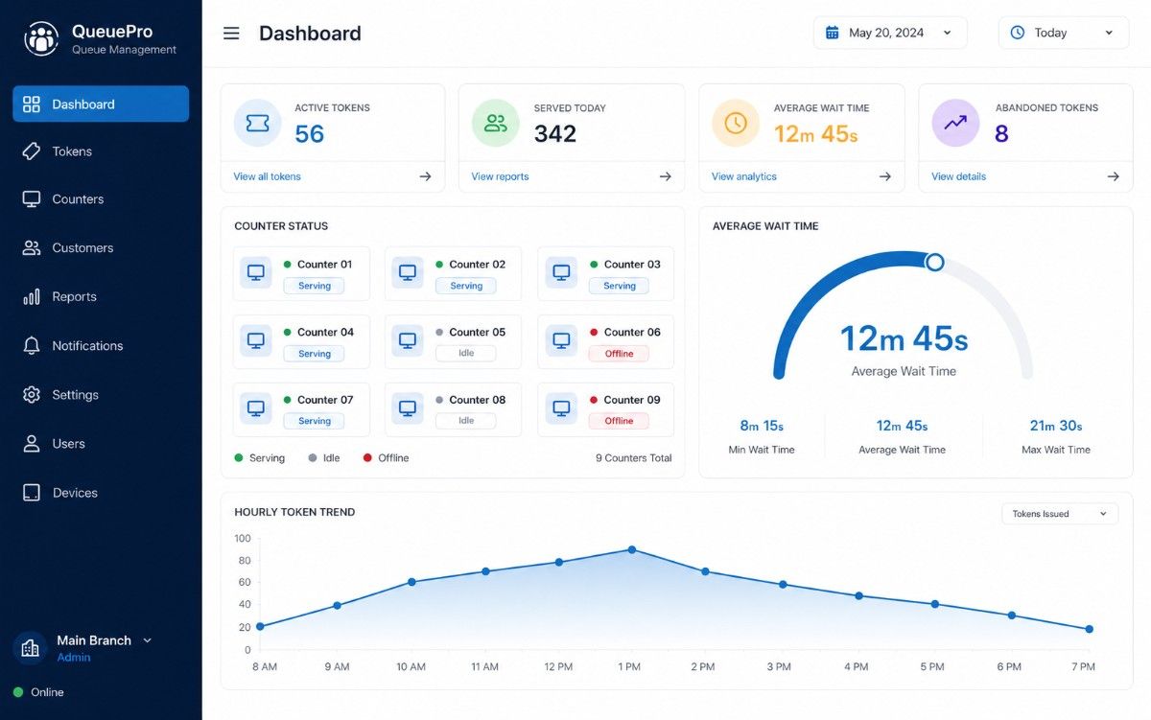Click the arrow next to View analytics

[885, 176]
